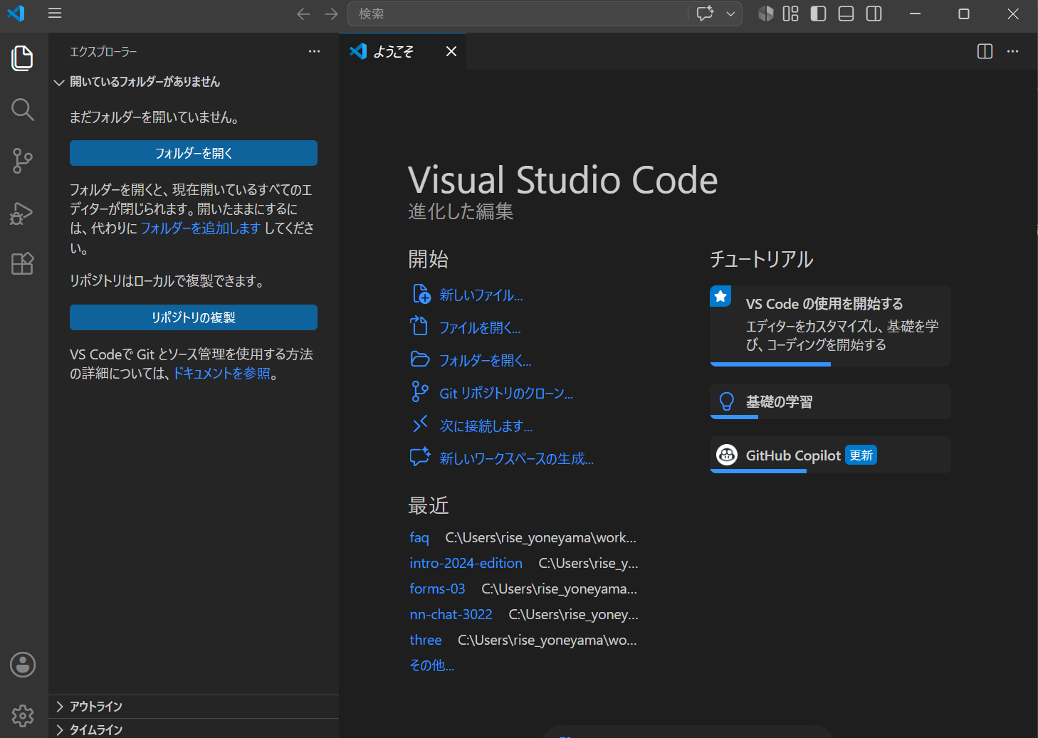
Task: Open the hamburger application menu
Action: [x=55, y=14]
